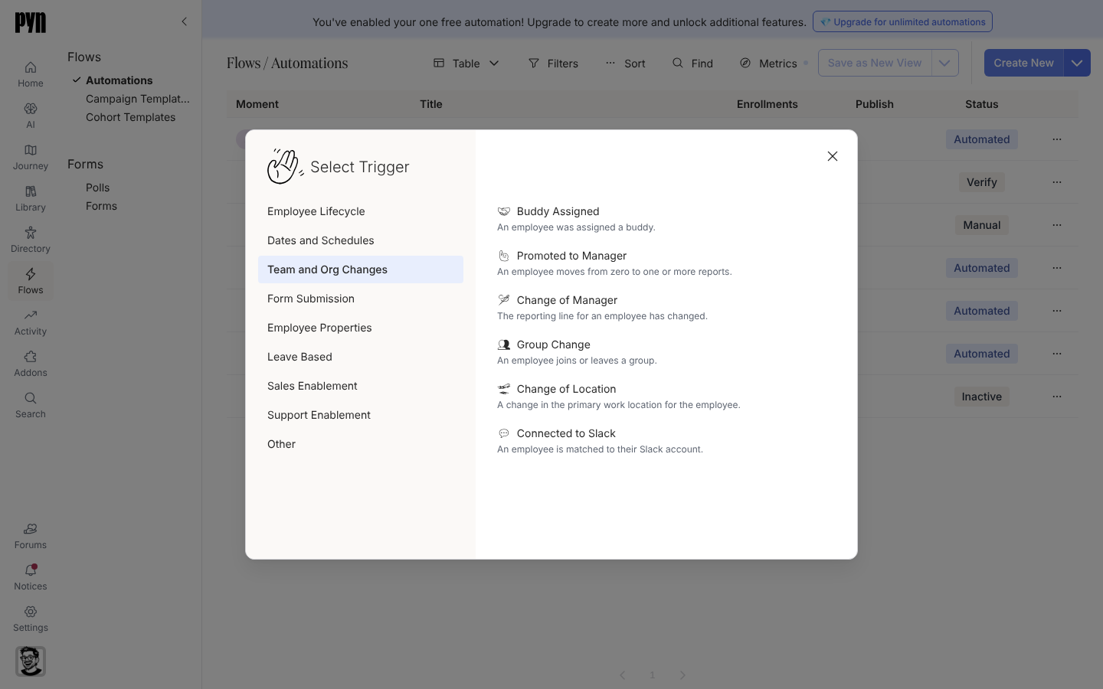
Task: Select Employee Properties category
Action: coord(361,328)
